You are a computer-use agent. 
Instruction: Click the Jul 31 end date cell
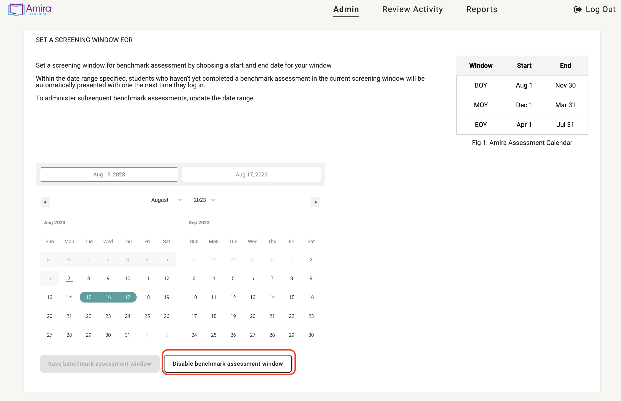565,125
